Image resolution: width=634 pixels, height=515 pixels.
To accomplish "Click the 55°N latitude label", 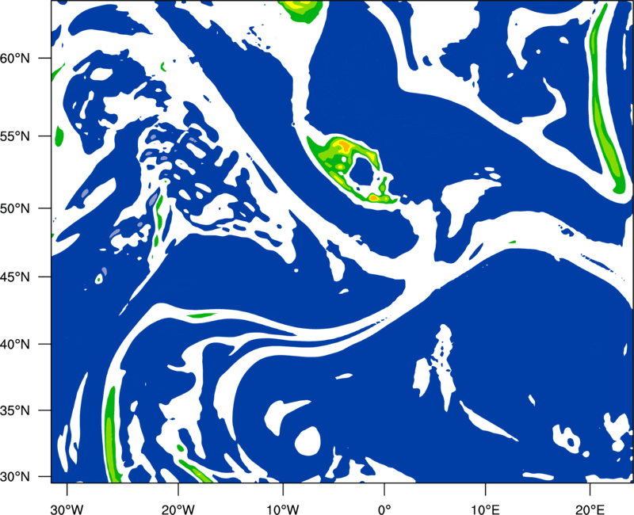I will pyautogui.click(x=15, y=136).
